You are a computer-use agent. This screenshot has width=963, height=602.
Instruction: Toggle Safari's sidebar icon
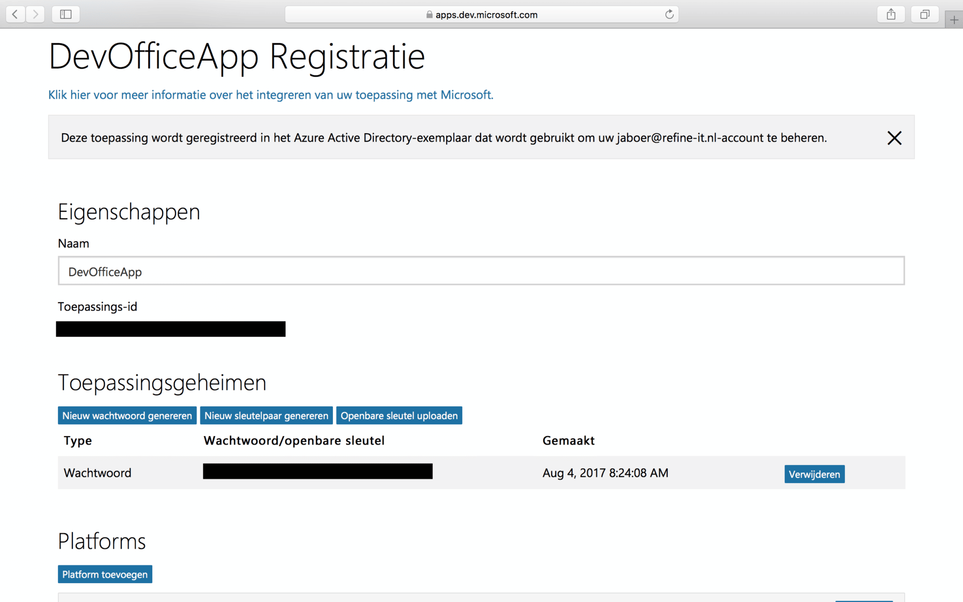(x=66, y=14)
